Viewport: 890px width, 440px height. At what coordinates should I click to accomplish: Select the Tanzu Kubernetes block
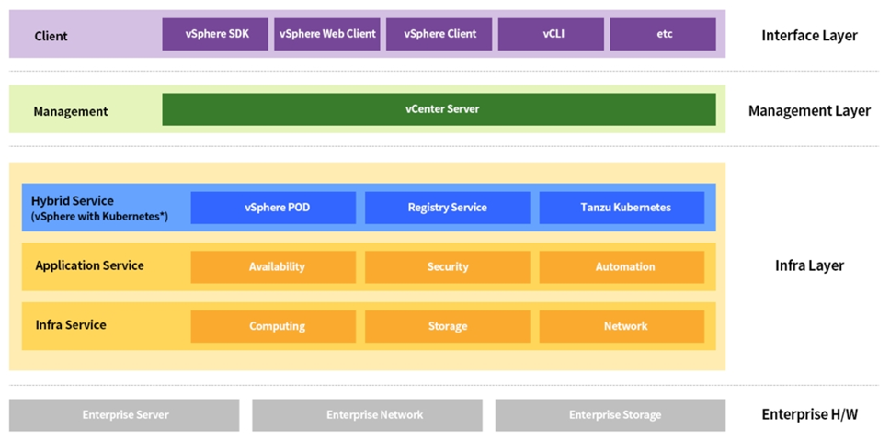[622, 208]
